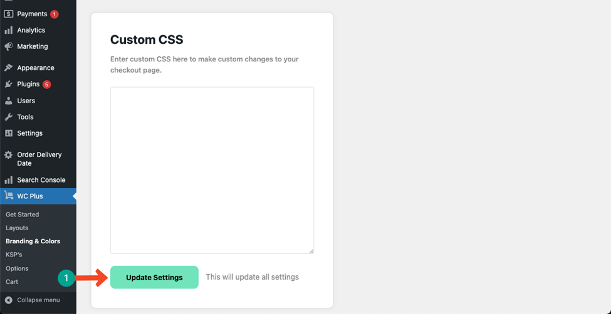The image size is (611, 314).
Task: Go to the Layouts submenu page
Action: tap(17, 228)
